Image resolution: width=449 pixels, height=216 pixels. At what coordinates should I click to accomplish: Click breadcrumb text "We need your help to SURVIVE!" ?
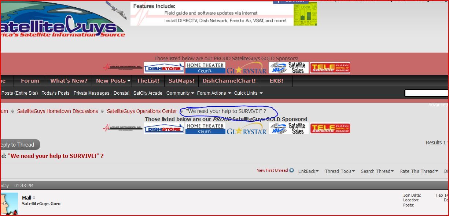tap(226, 111)
